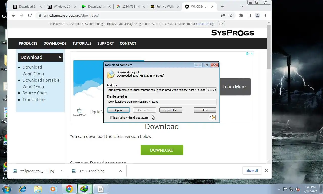This screenshot has width=323, height=194.
Task: Share this page icon in address bar
Action: [223, 15]
